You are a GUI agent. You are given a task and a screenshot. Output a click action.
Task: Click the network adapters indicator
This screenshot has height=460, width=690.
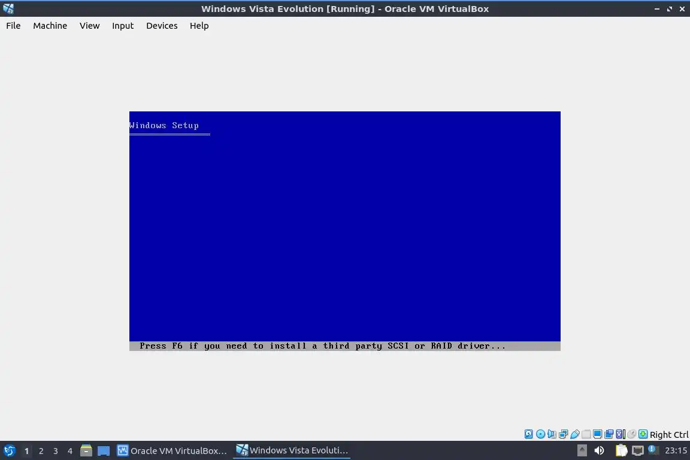click(563, 434)
